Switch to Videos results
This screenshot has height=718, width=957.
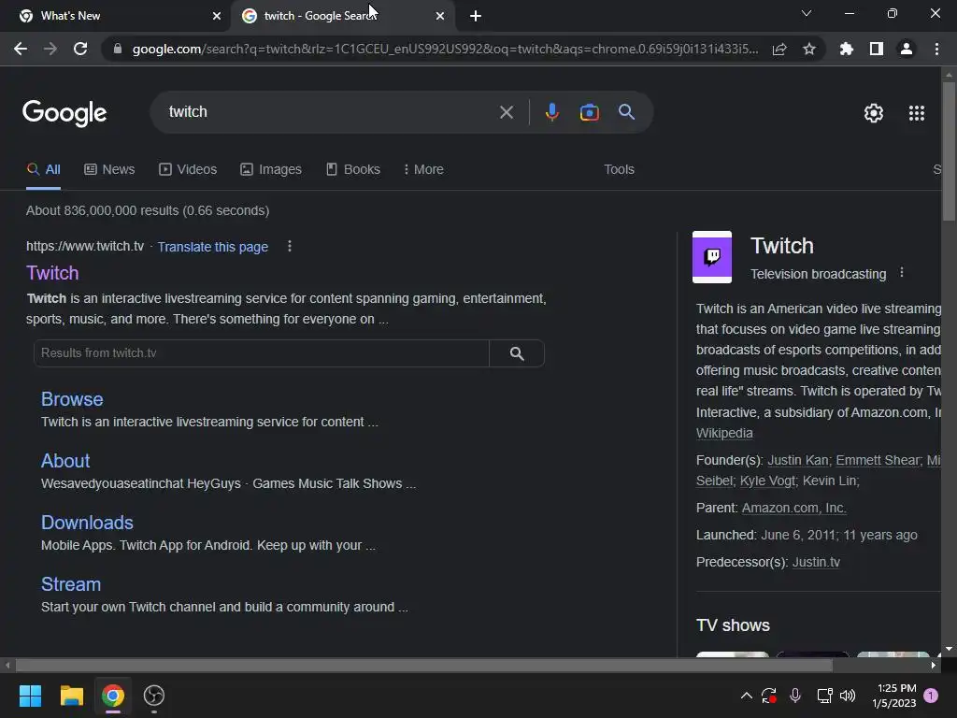(x=188, y=169)
